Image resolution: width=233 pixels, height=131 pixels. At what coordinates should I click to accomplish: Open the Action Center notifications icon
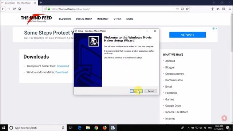[228, 128]
